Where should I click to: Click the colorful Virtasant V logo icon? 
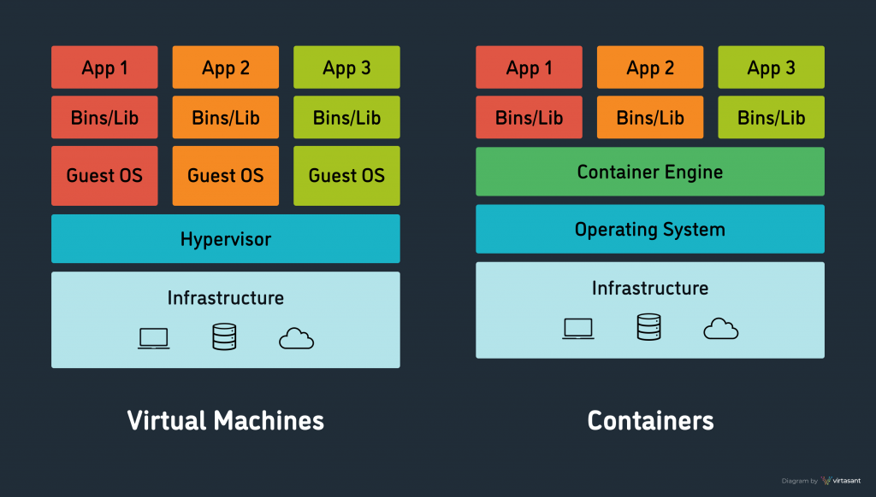coord(826,479)
